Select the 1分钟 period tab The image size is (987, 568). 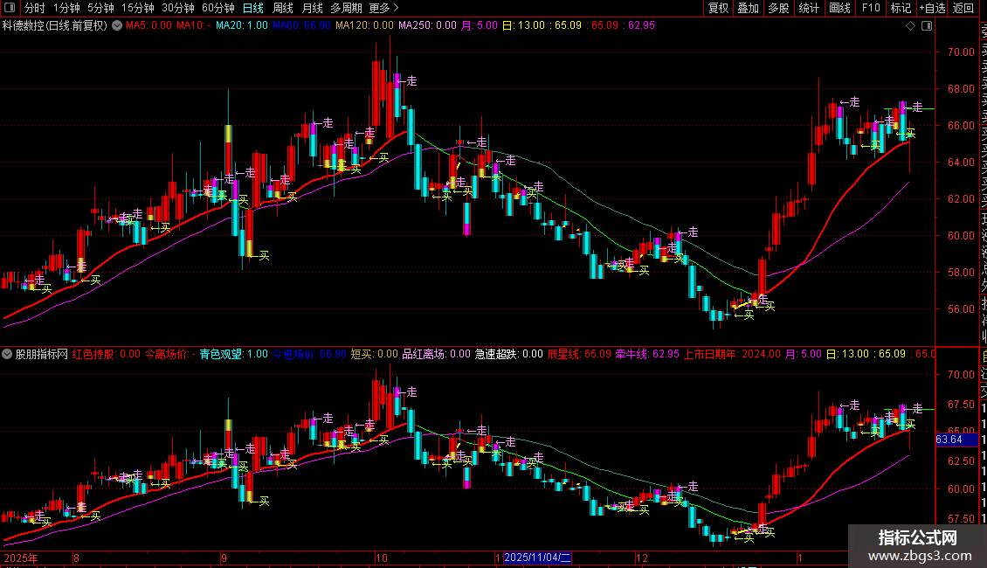point(66,8)
